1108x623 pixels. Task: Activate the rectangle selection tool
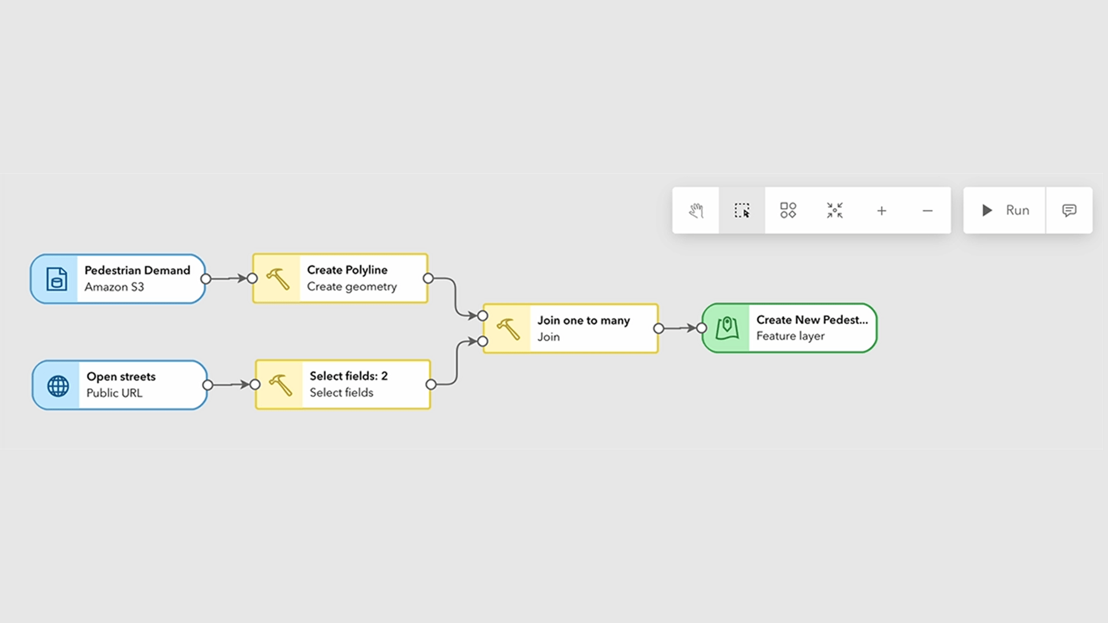click(742, 211)
